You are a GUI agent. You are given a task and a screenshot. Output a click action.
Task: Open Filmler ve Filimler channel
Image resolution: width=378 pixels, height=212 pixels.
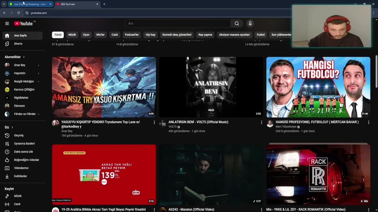22,114
